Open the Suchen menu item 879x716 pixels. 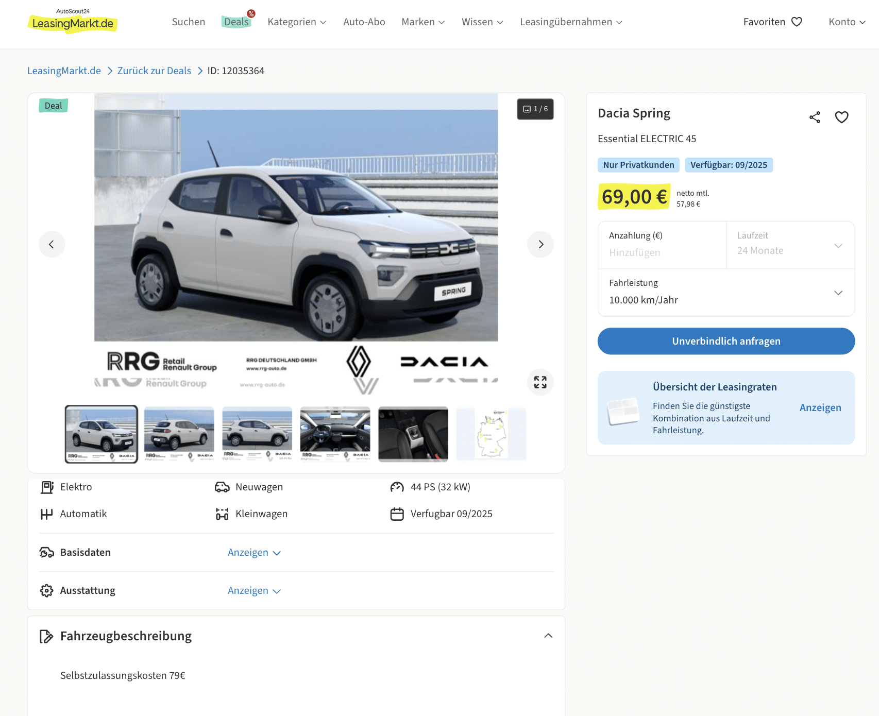(x=189, y=22)
